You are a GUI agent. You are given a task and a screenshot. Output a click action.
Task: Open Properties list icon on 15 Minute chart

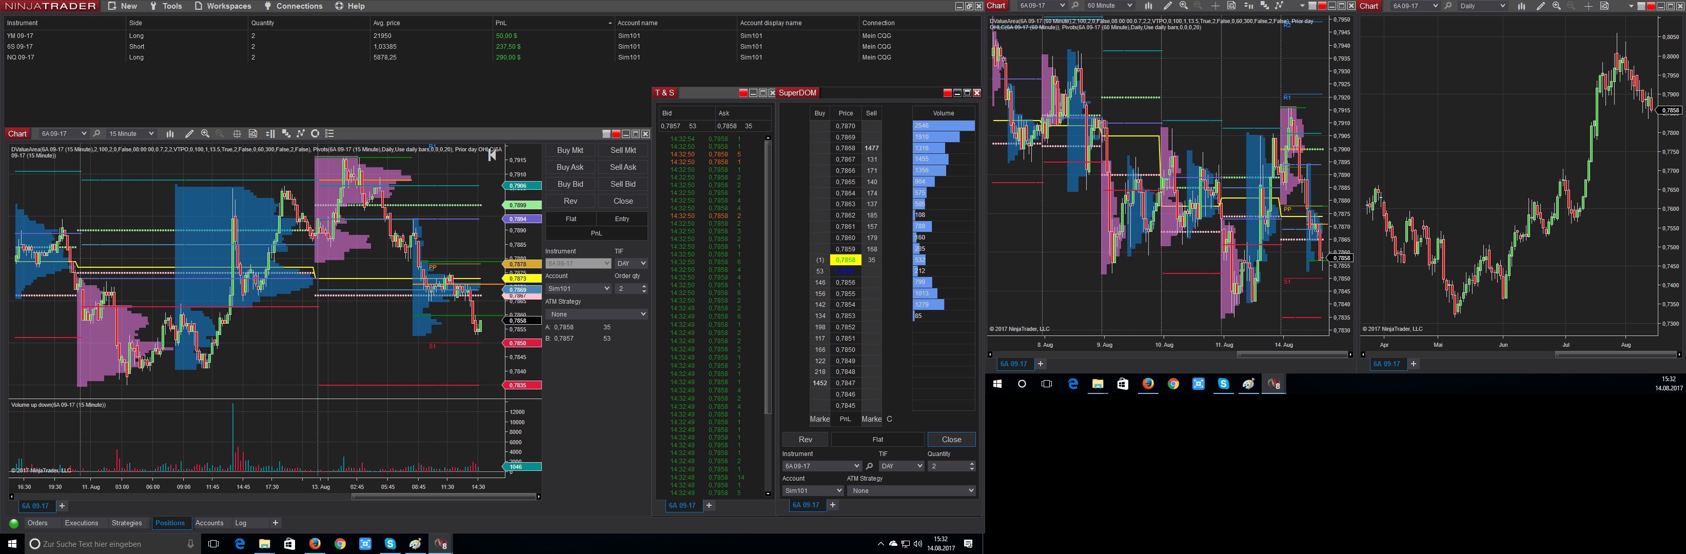[330, 133]
